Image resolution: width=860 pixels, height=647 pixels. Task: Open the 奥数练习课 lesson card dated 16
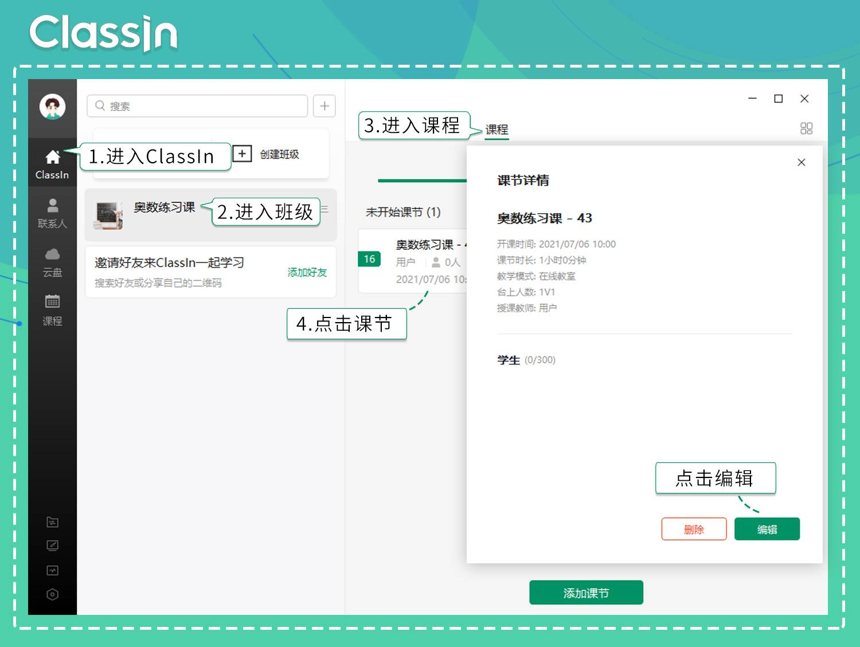click(413, 261)
